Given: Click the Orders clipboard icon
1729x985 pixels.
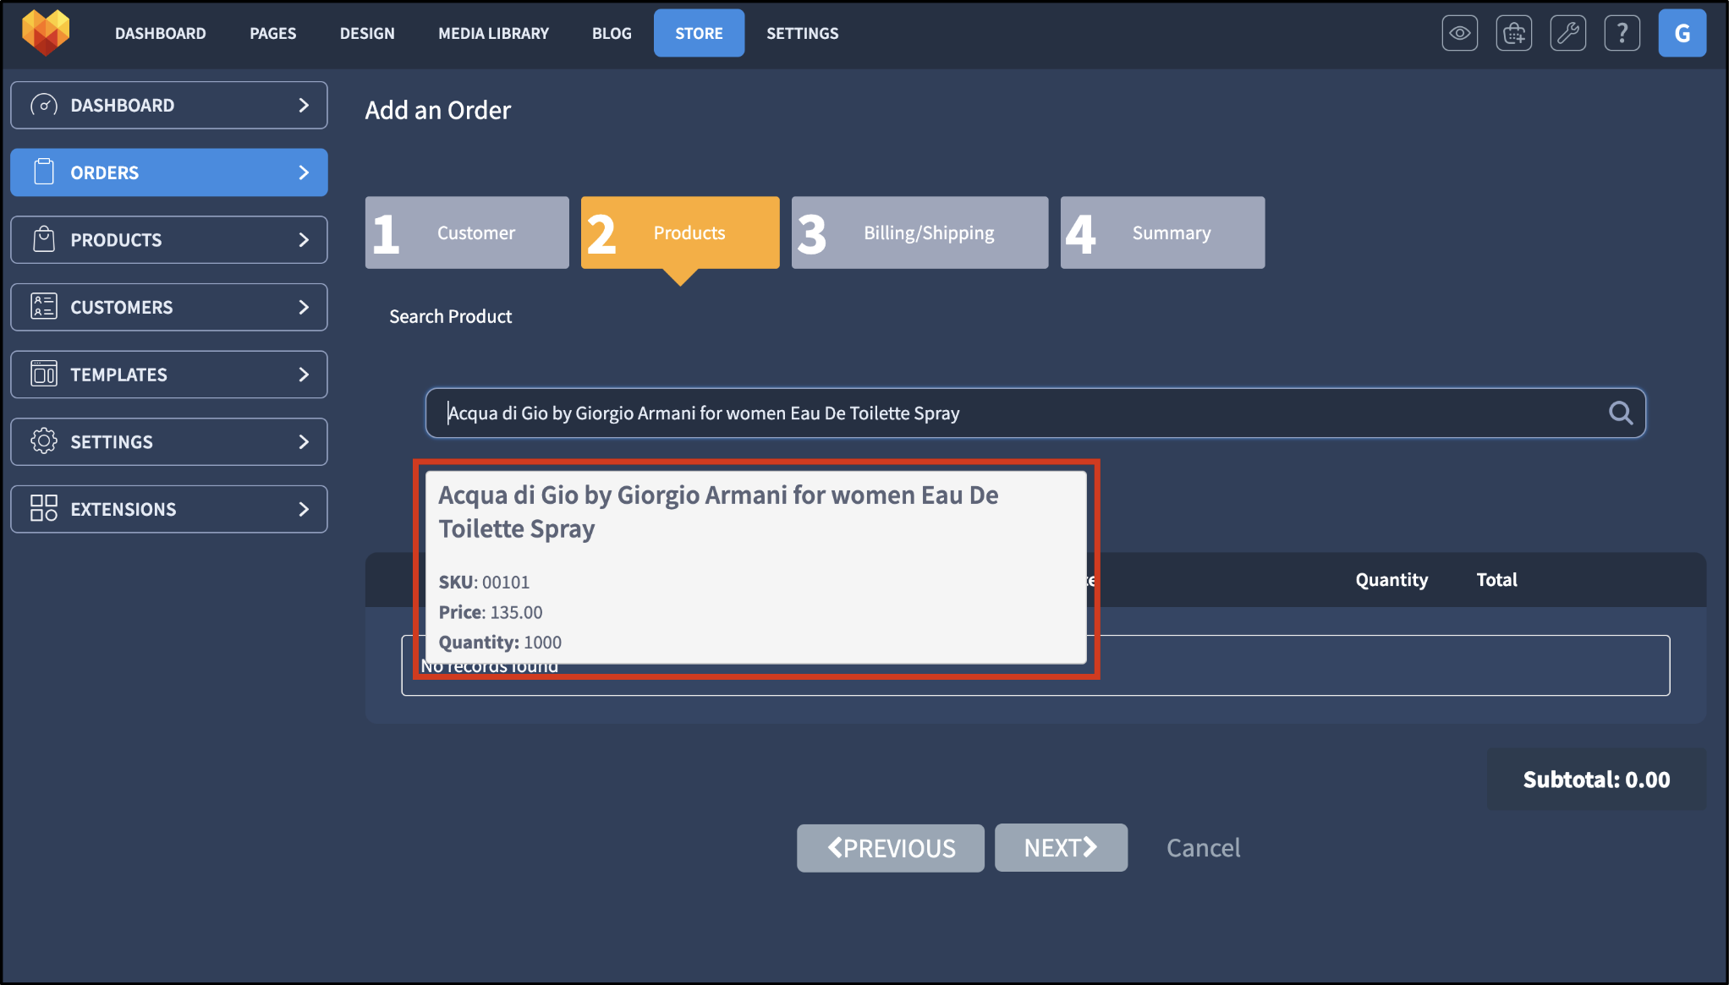Looking at the screenshot, I should (x=44, y=172).
